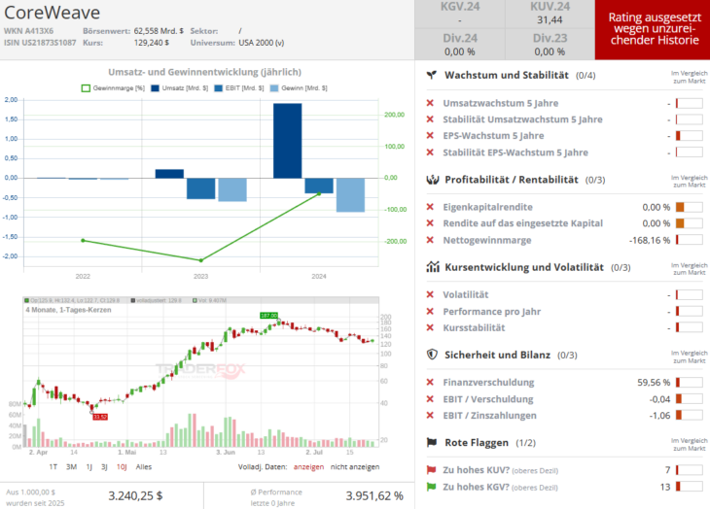Click red X beside Umsatzwachstum 5 Jahre
The image size is (710, 509).
[x=430, y=103]
